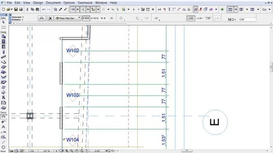Expand the Go dropdown arrow
This screenshot has height=153, width=273.
[x=269, y=9]
